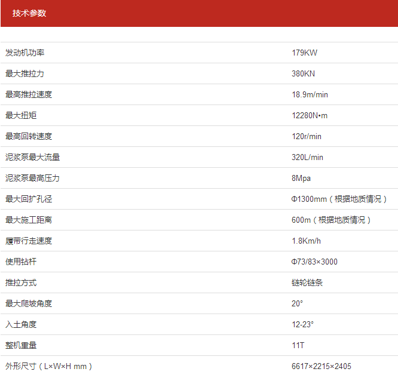398x381 pixels.
Task: Click the 380KN value
Action: tap(303, 73)
